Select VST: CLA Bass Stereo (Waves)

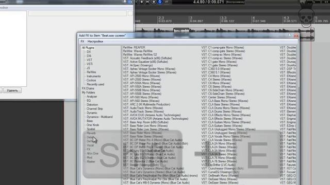pos(221,104)
